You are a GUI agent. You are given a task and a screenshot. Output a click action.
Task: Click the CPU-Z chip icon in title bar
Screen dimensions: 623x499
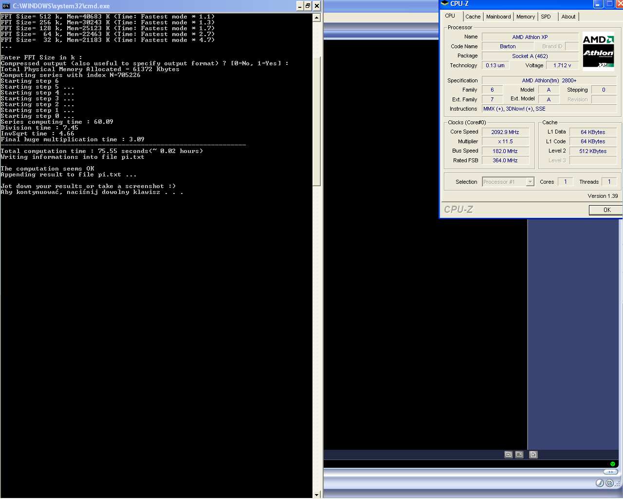click(444, 4)
